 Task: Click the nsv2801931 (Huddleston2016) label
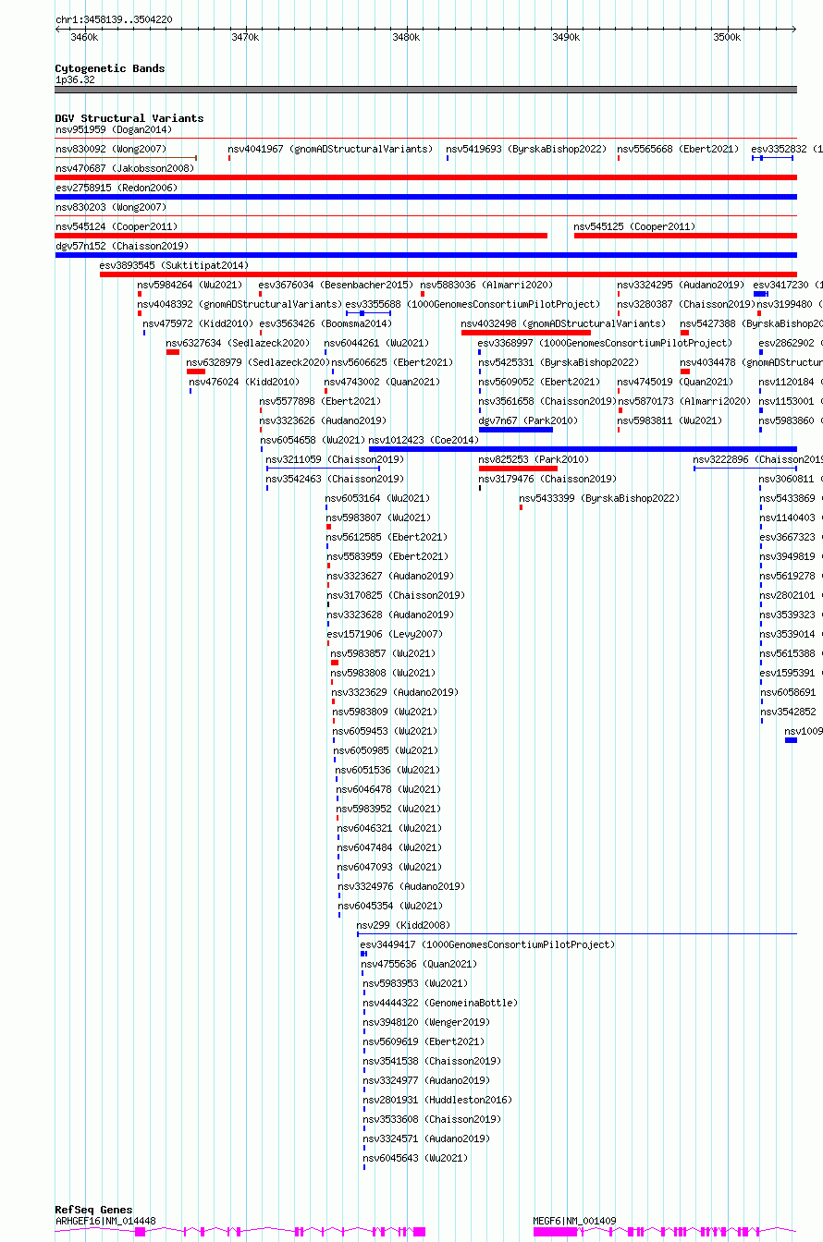pyautogui.click(x=437, y=1100)
